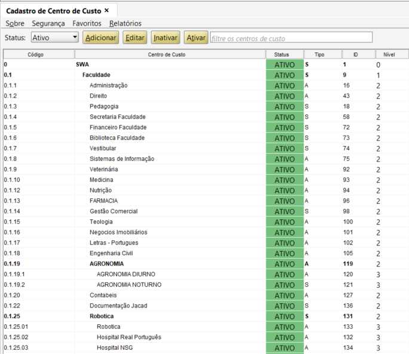
Task: Select the Contabeis row
Action: pyautogui.click(x=206, y=295)
